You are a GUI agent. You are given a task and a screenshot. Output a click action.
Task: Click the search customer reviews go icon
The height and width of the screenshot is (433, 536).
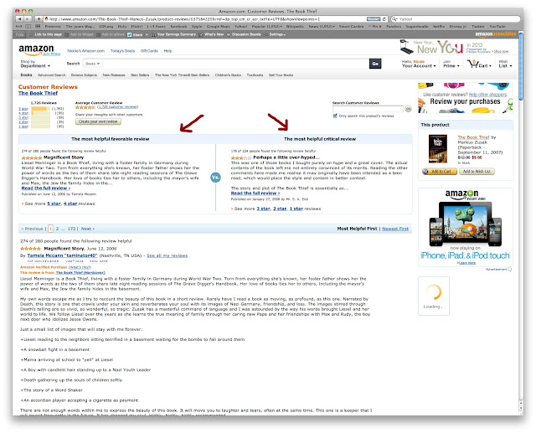tap(408, 109)
